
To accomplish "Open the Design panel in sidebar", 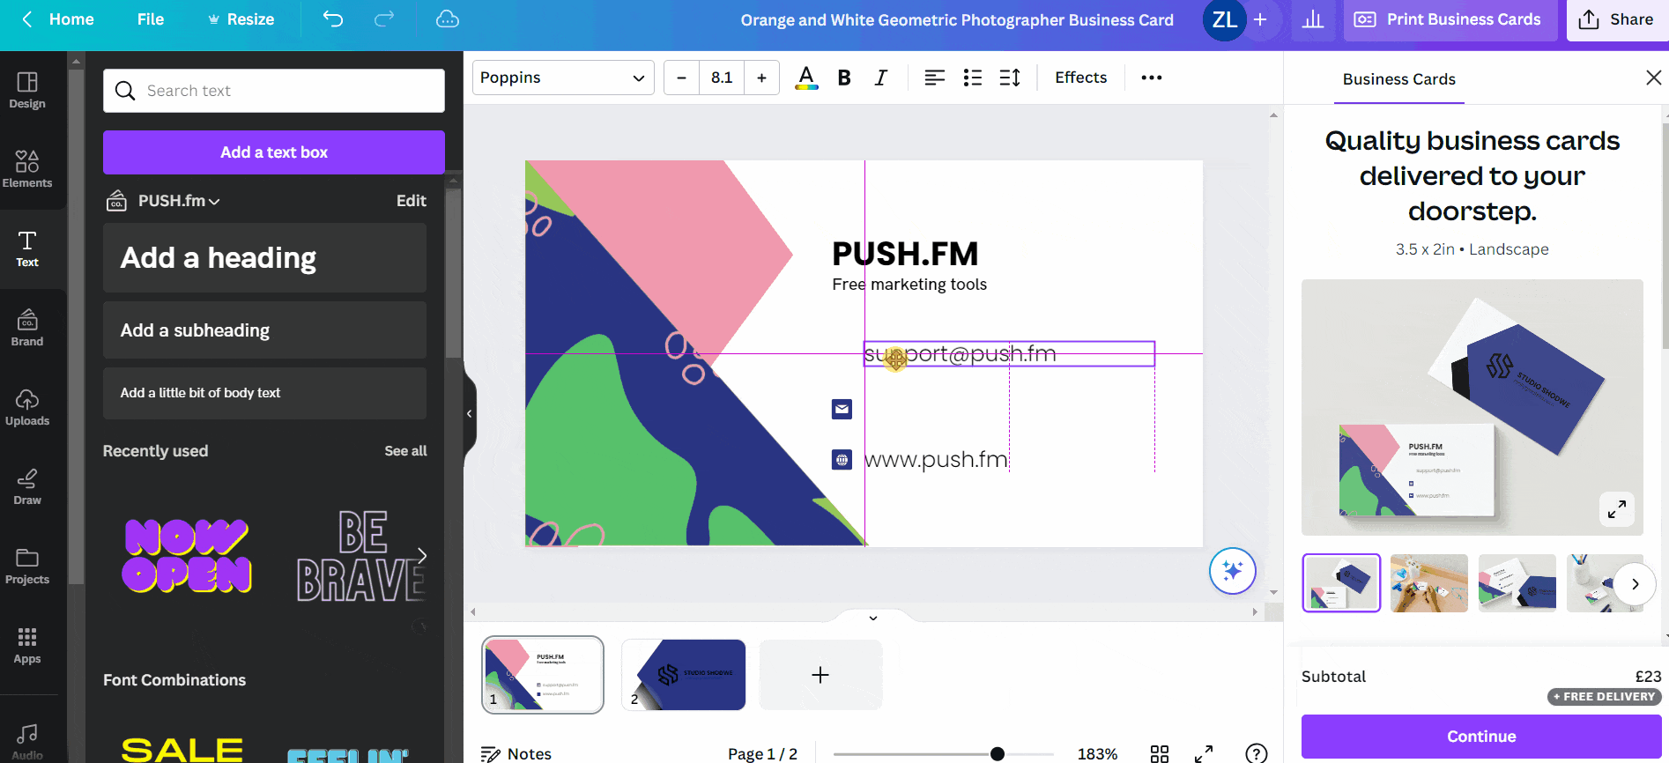I will pos(27,90).
